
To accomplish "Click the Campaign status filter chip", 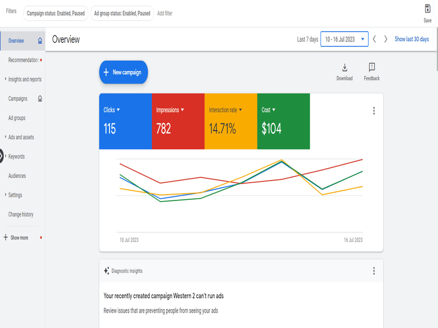I will click(56, 13).
